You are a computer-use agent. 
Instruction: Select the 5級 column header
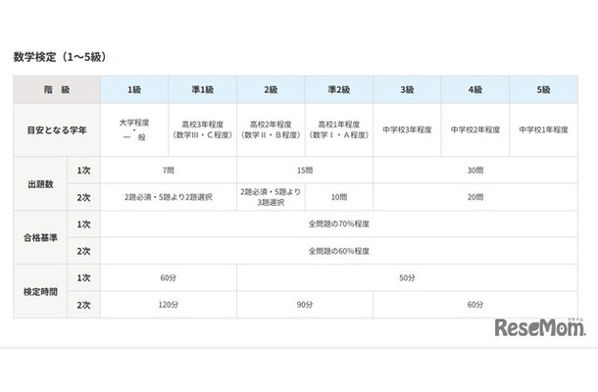(x=543, y=89)
